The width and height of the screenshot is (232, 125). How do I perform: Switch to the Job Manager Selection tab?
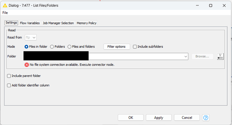58,23
